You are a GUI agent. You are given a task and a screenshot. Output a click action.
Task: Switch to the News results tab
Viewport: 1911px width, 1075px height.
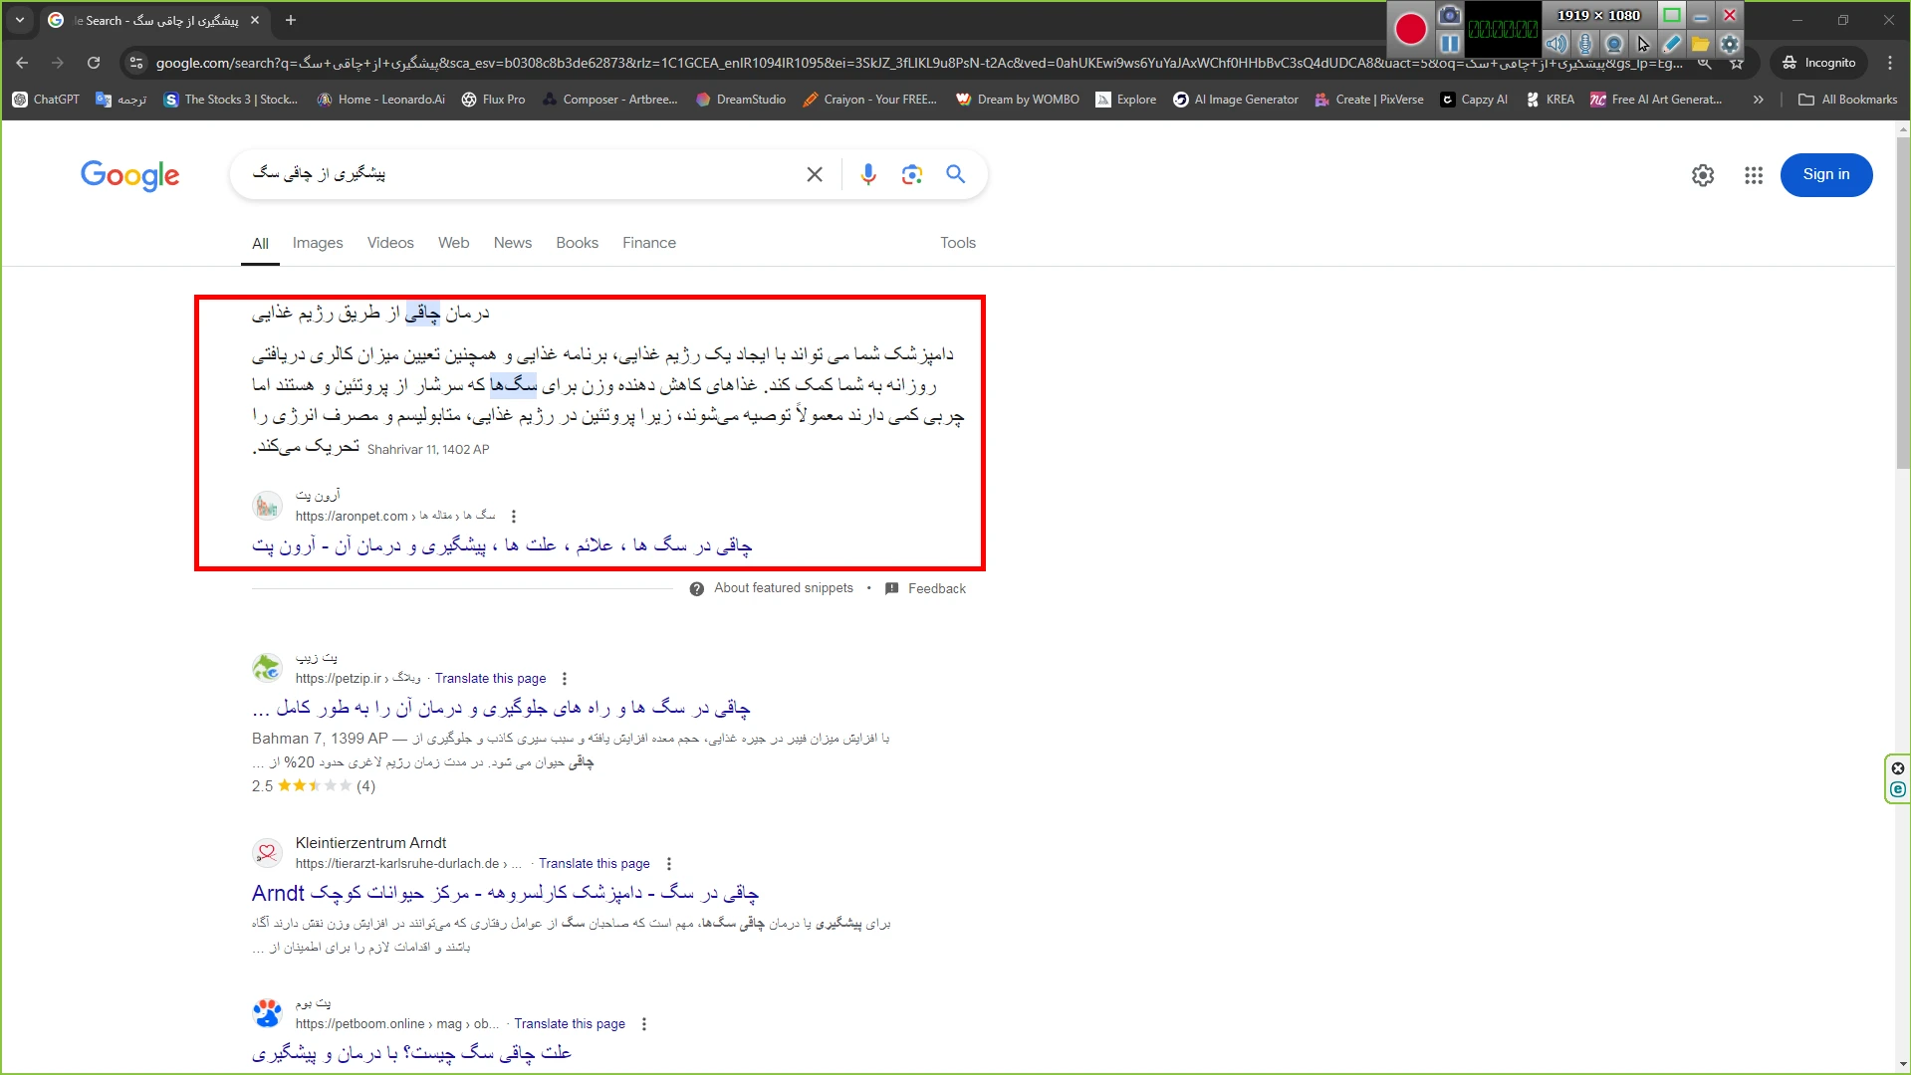[x=512, y=243]
